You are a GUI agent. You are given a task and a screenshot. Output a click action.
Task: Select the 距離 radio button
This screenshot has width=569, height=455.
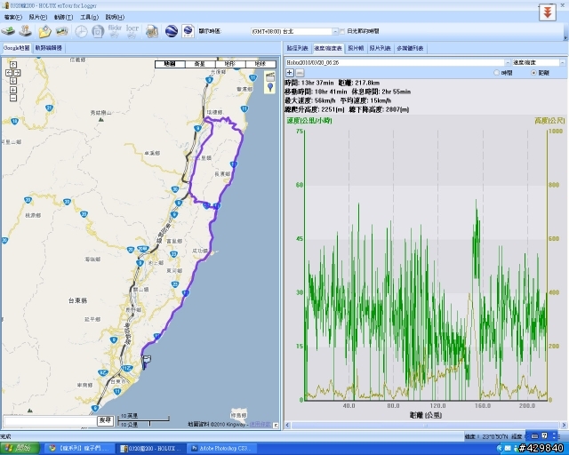[x=532, y=73]
